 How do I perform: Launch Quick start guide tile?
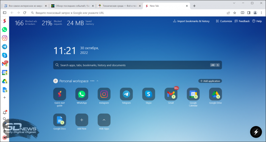tap(60, 94)
